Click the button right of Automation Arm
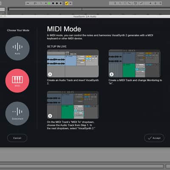 pyautogui.click(x=71, y=3)
